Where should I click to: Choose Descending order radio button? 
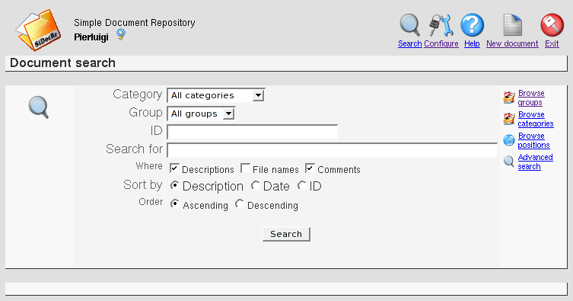pos(240,204)
